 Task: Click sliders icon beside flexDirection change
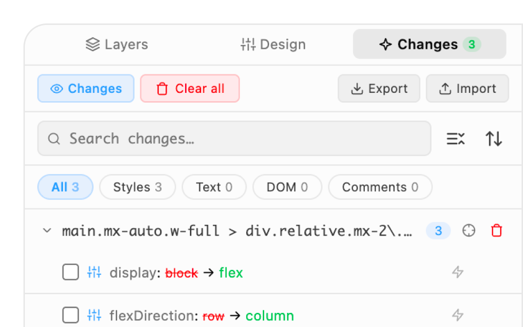click(94, 315)
